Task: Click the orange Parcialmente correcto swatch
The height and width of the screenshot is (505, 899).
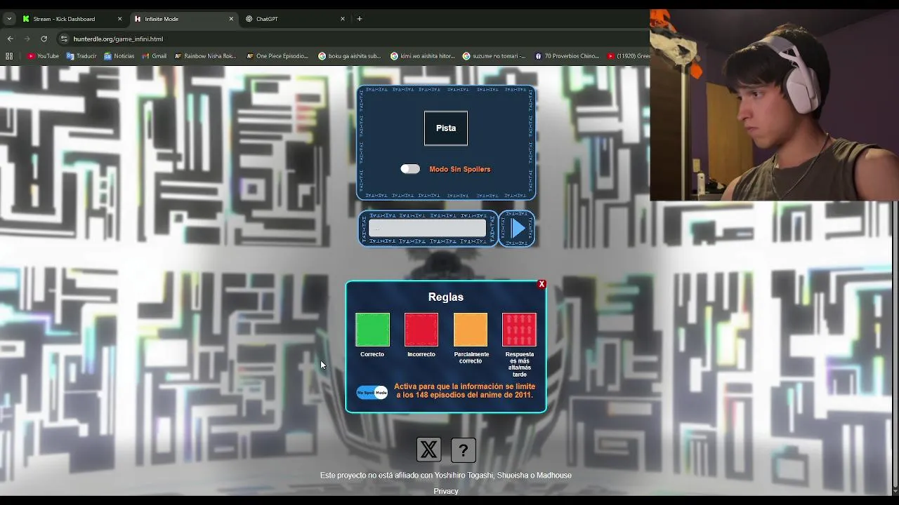Action: [x=471, y=330]
